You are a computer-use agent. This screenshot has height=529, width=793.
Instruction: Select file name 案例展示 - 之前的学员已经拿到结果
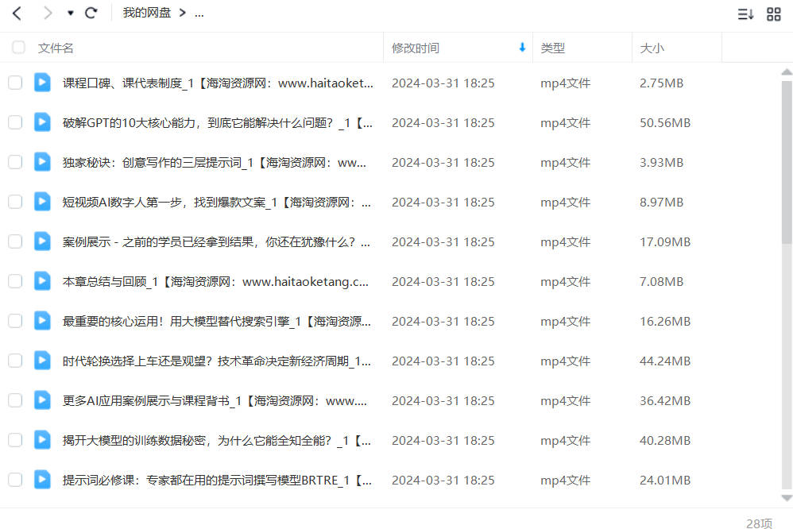point(216,241)
